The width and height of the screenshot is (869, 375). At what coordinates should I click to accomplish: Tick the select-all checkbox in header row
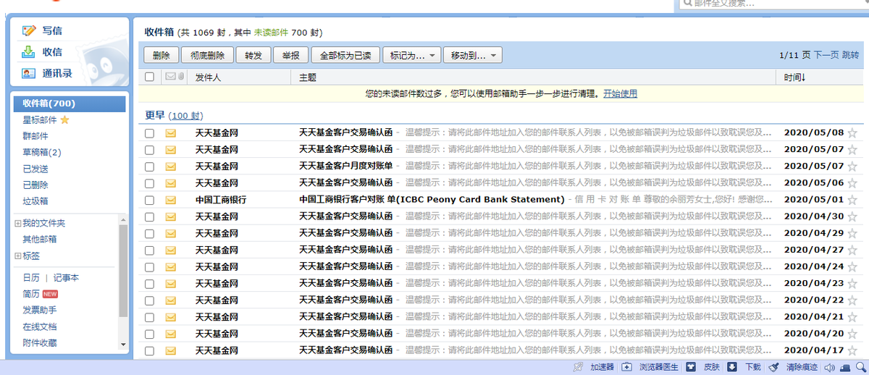(149, 77)
